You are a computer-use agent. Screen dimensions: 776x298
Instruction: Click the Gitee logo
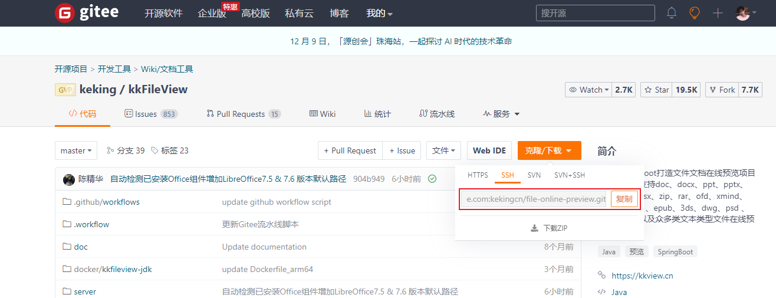(87, 12)
